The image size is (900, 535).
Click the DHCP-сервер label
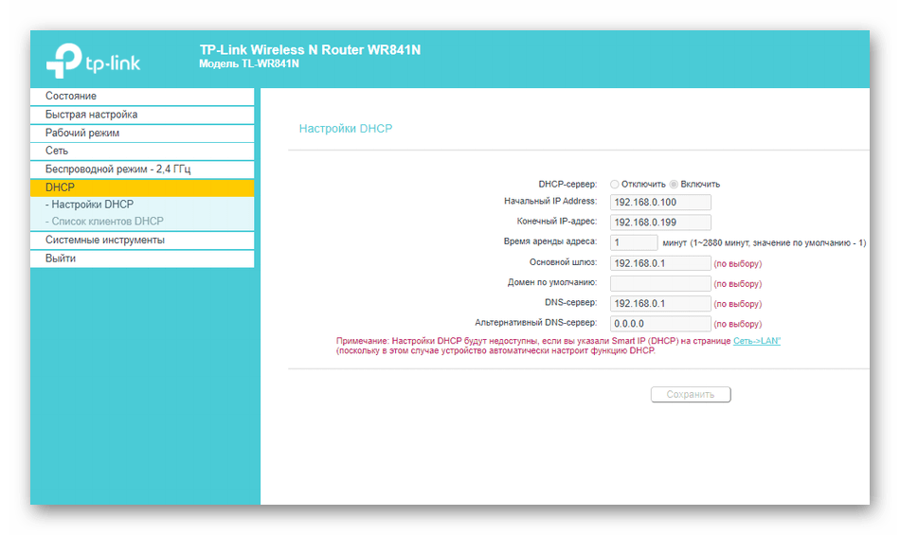[x=567, y=184]
